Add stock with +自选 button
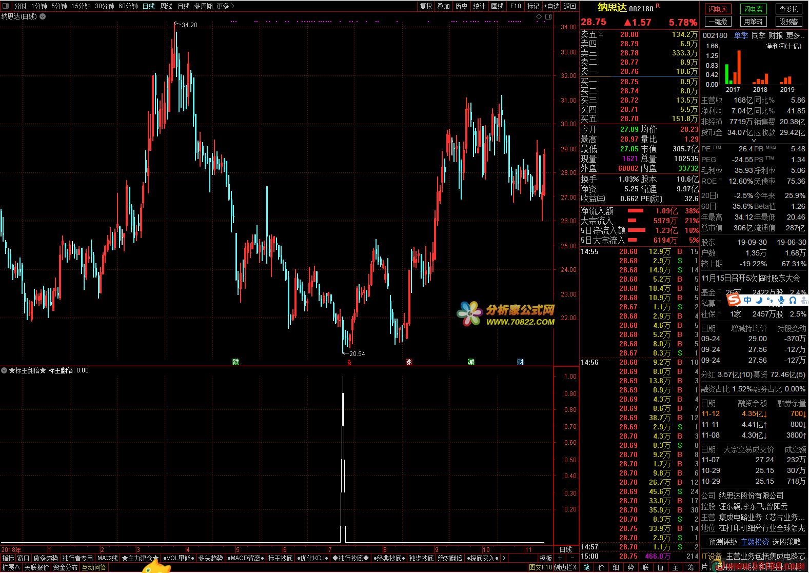 tap(551, 6)
